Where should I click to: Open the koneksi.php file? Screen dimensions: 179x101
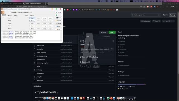coord(40,73)
